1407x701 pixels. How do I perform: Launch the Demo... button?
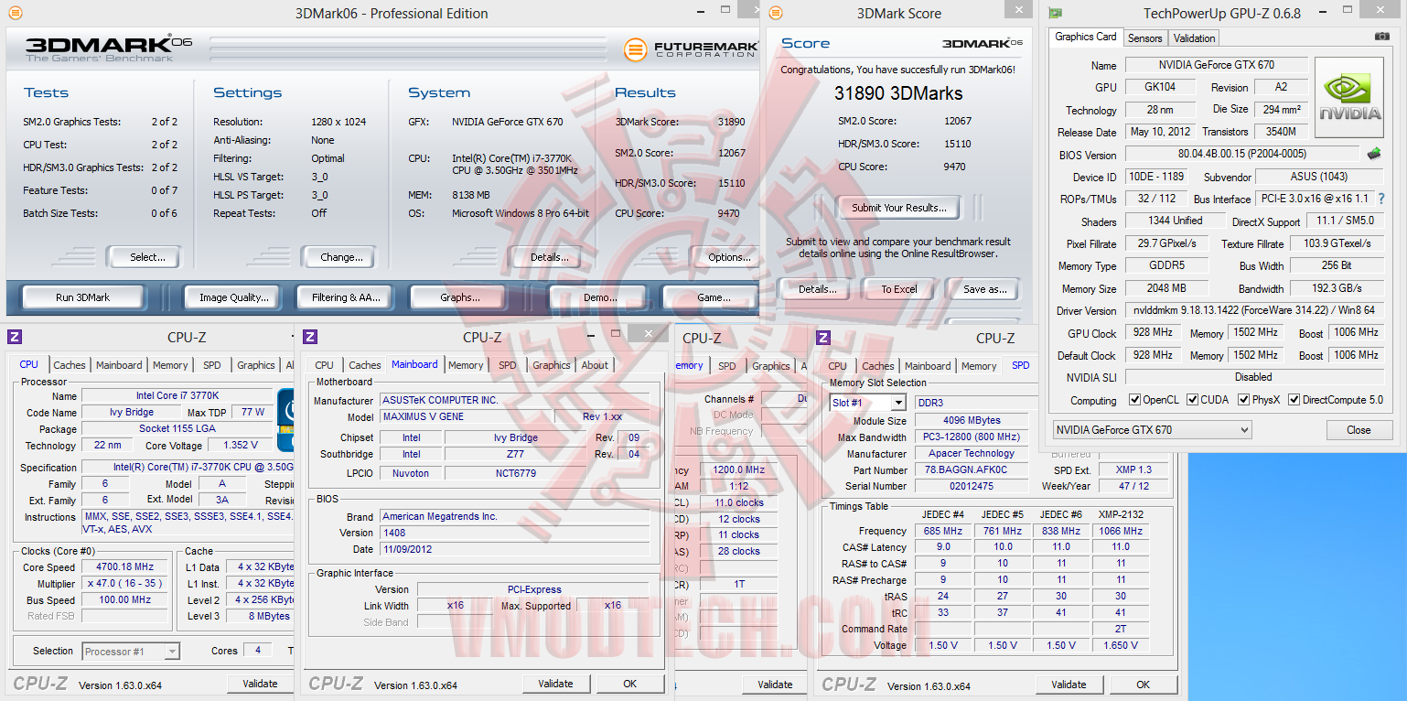599,297
